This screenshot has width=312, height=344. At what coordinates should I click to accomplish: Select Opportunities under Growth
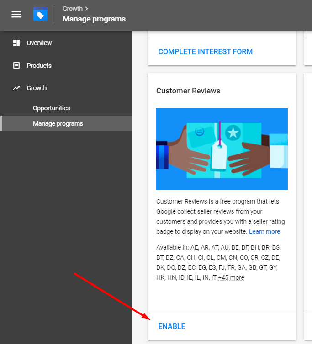click(x=52, y=108)
